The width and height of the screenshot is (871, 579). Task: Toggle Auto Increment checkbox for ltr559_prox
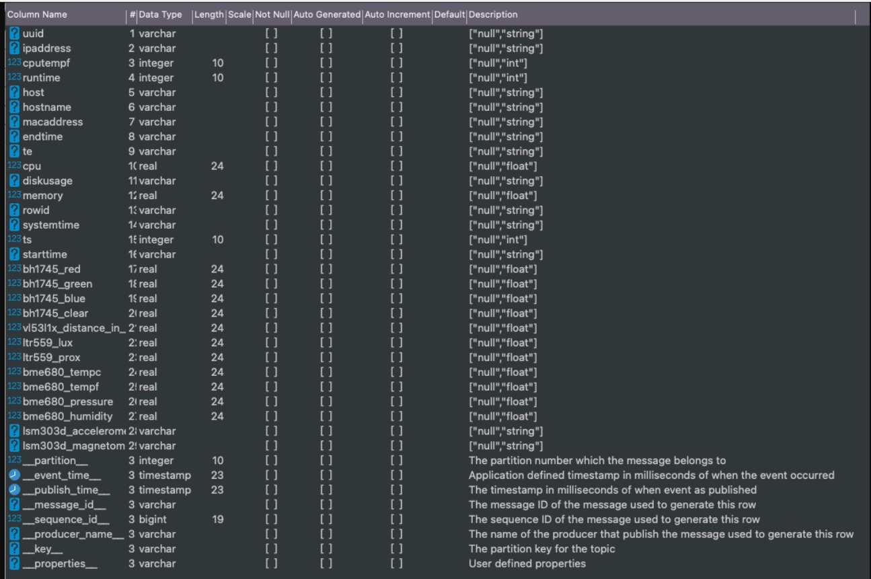pyautogui.click(x=397, y=358)
